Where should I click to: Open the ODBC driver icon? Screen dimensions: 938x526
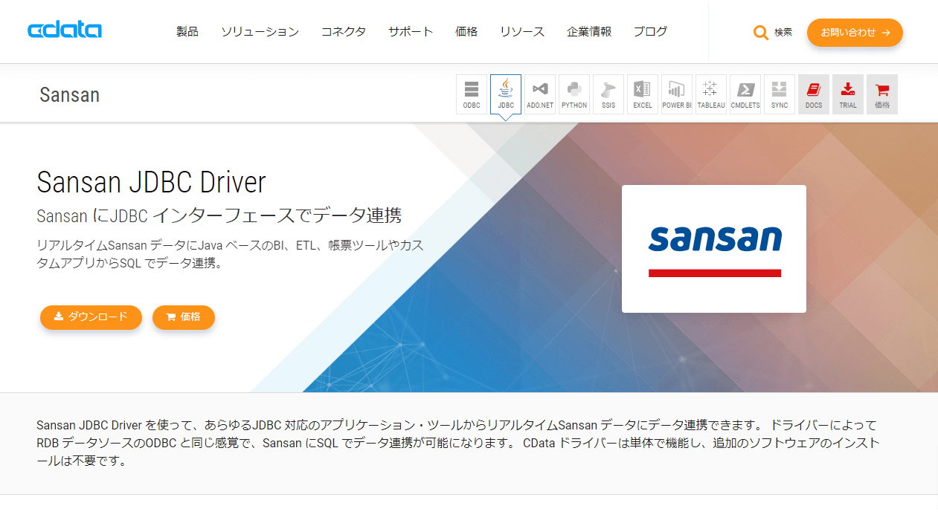[472, 94]
